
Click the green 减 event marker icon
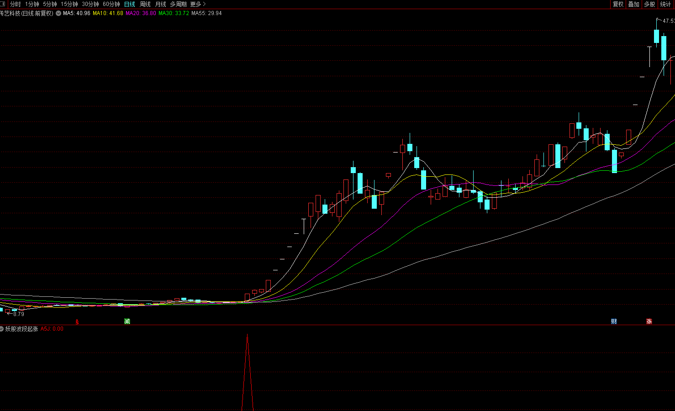coord(127,321)
